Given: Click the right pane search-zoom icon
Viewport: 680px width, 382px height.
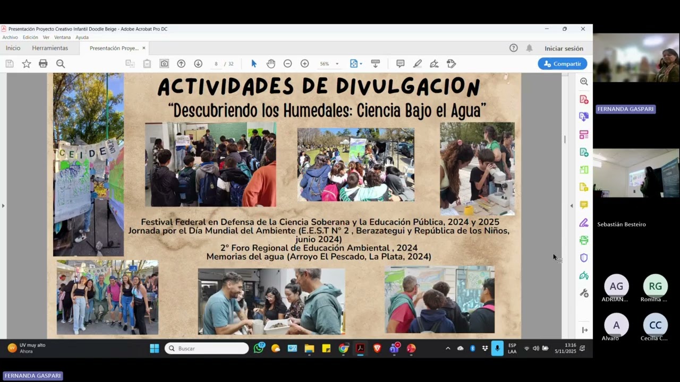Looking at the screenshot, I should tap(584, 82).
